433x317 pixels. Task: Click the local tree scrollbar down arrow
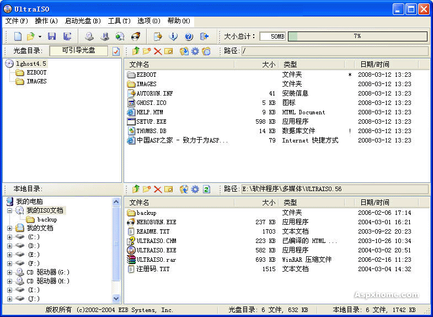click(116, 298)
